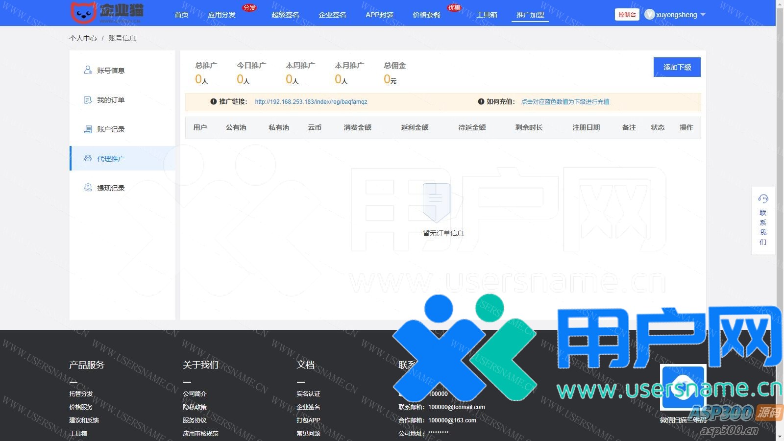Click the 点击对应蓝色数值为下级进行充值 recharge hint link

pos(565,102)
